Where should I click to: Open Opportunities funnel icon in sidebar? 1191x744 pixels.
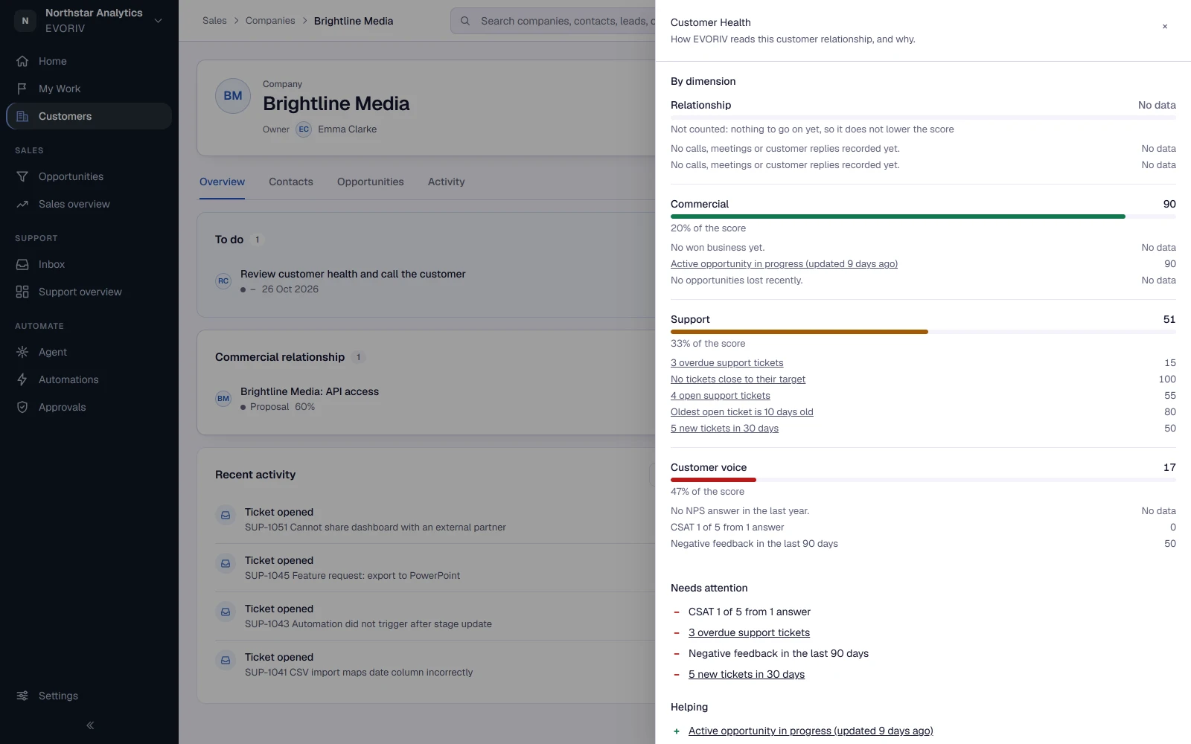click(x=22, y=176)
